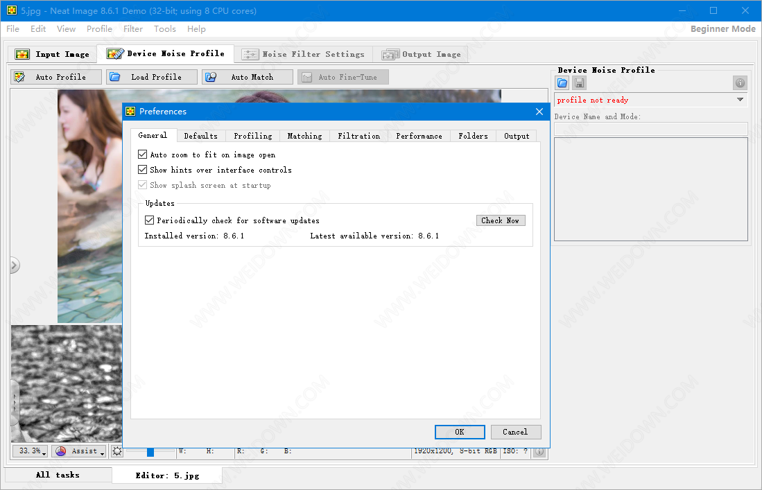Select the General preferences tab
The width and height of the screenshot is (762, 490).
[153, 135]
